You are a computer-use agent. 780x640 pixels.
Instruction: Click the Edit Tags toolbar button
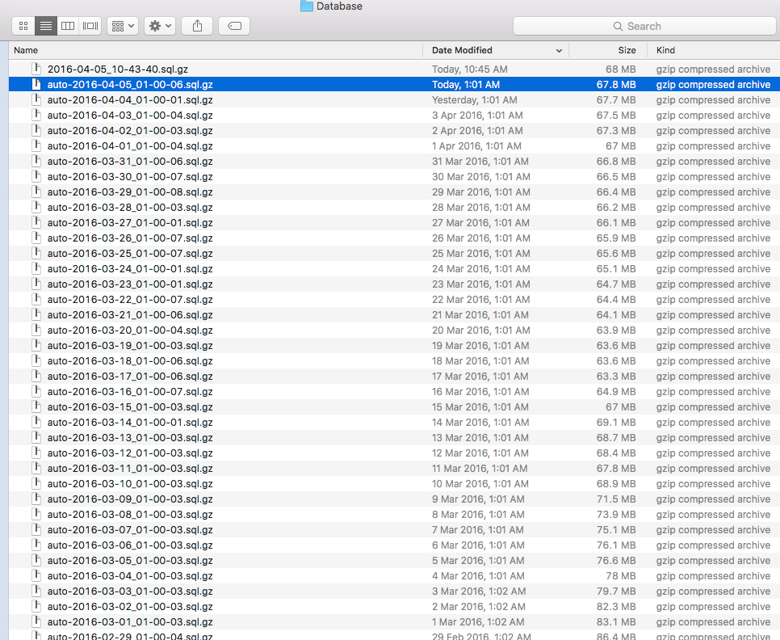[x=234, y=26]
